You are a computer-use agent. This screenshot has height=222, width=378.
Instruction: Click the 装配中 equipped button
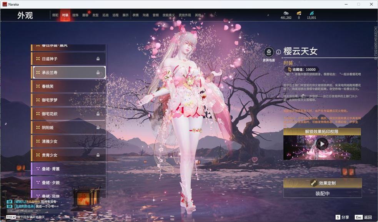pyautogui.click(x=323, y=193)
